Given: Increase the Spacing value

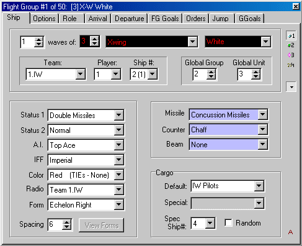Looking at the screenshot, I should [x=66, y=222].
